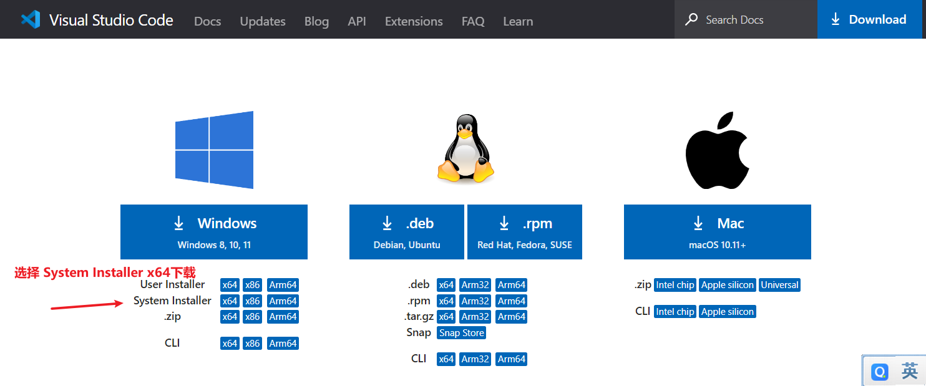926x386 pixels.
Task: Download Windows User Installer x86
Action: [252, 285]
